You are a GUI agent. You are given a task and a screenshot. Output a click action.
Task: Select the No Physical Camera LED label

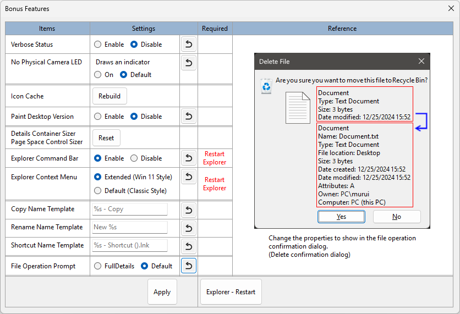coord(46,62)
